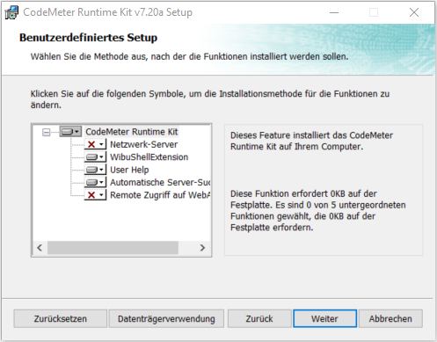Select the WibuShellExtension feature label
437x342 pixels.
(149, 157)
